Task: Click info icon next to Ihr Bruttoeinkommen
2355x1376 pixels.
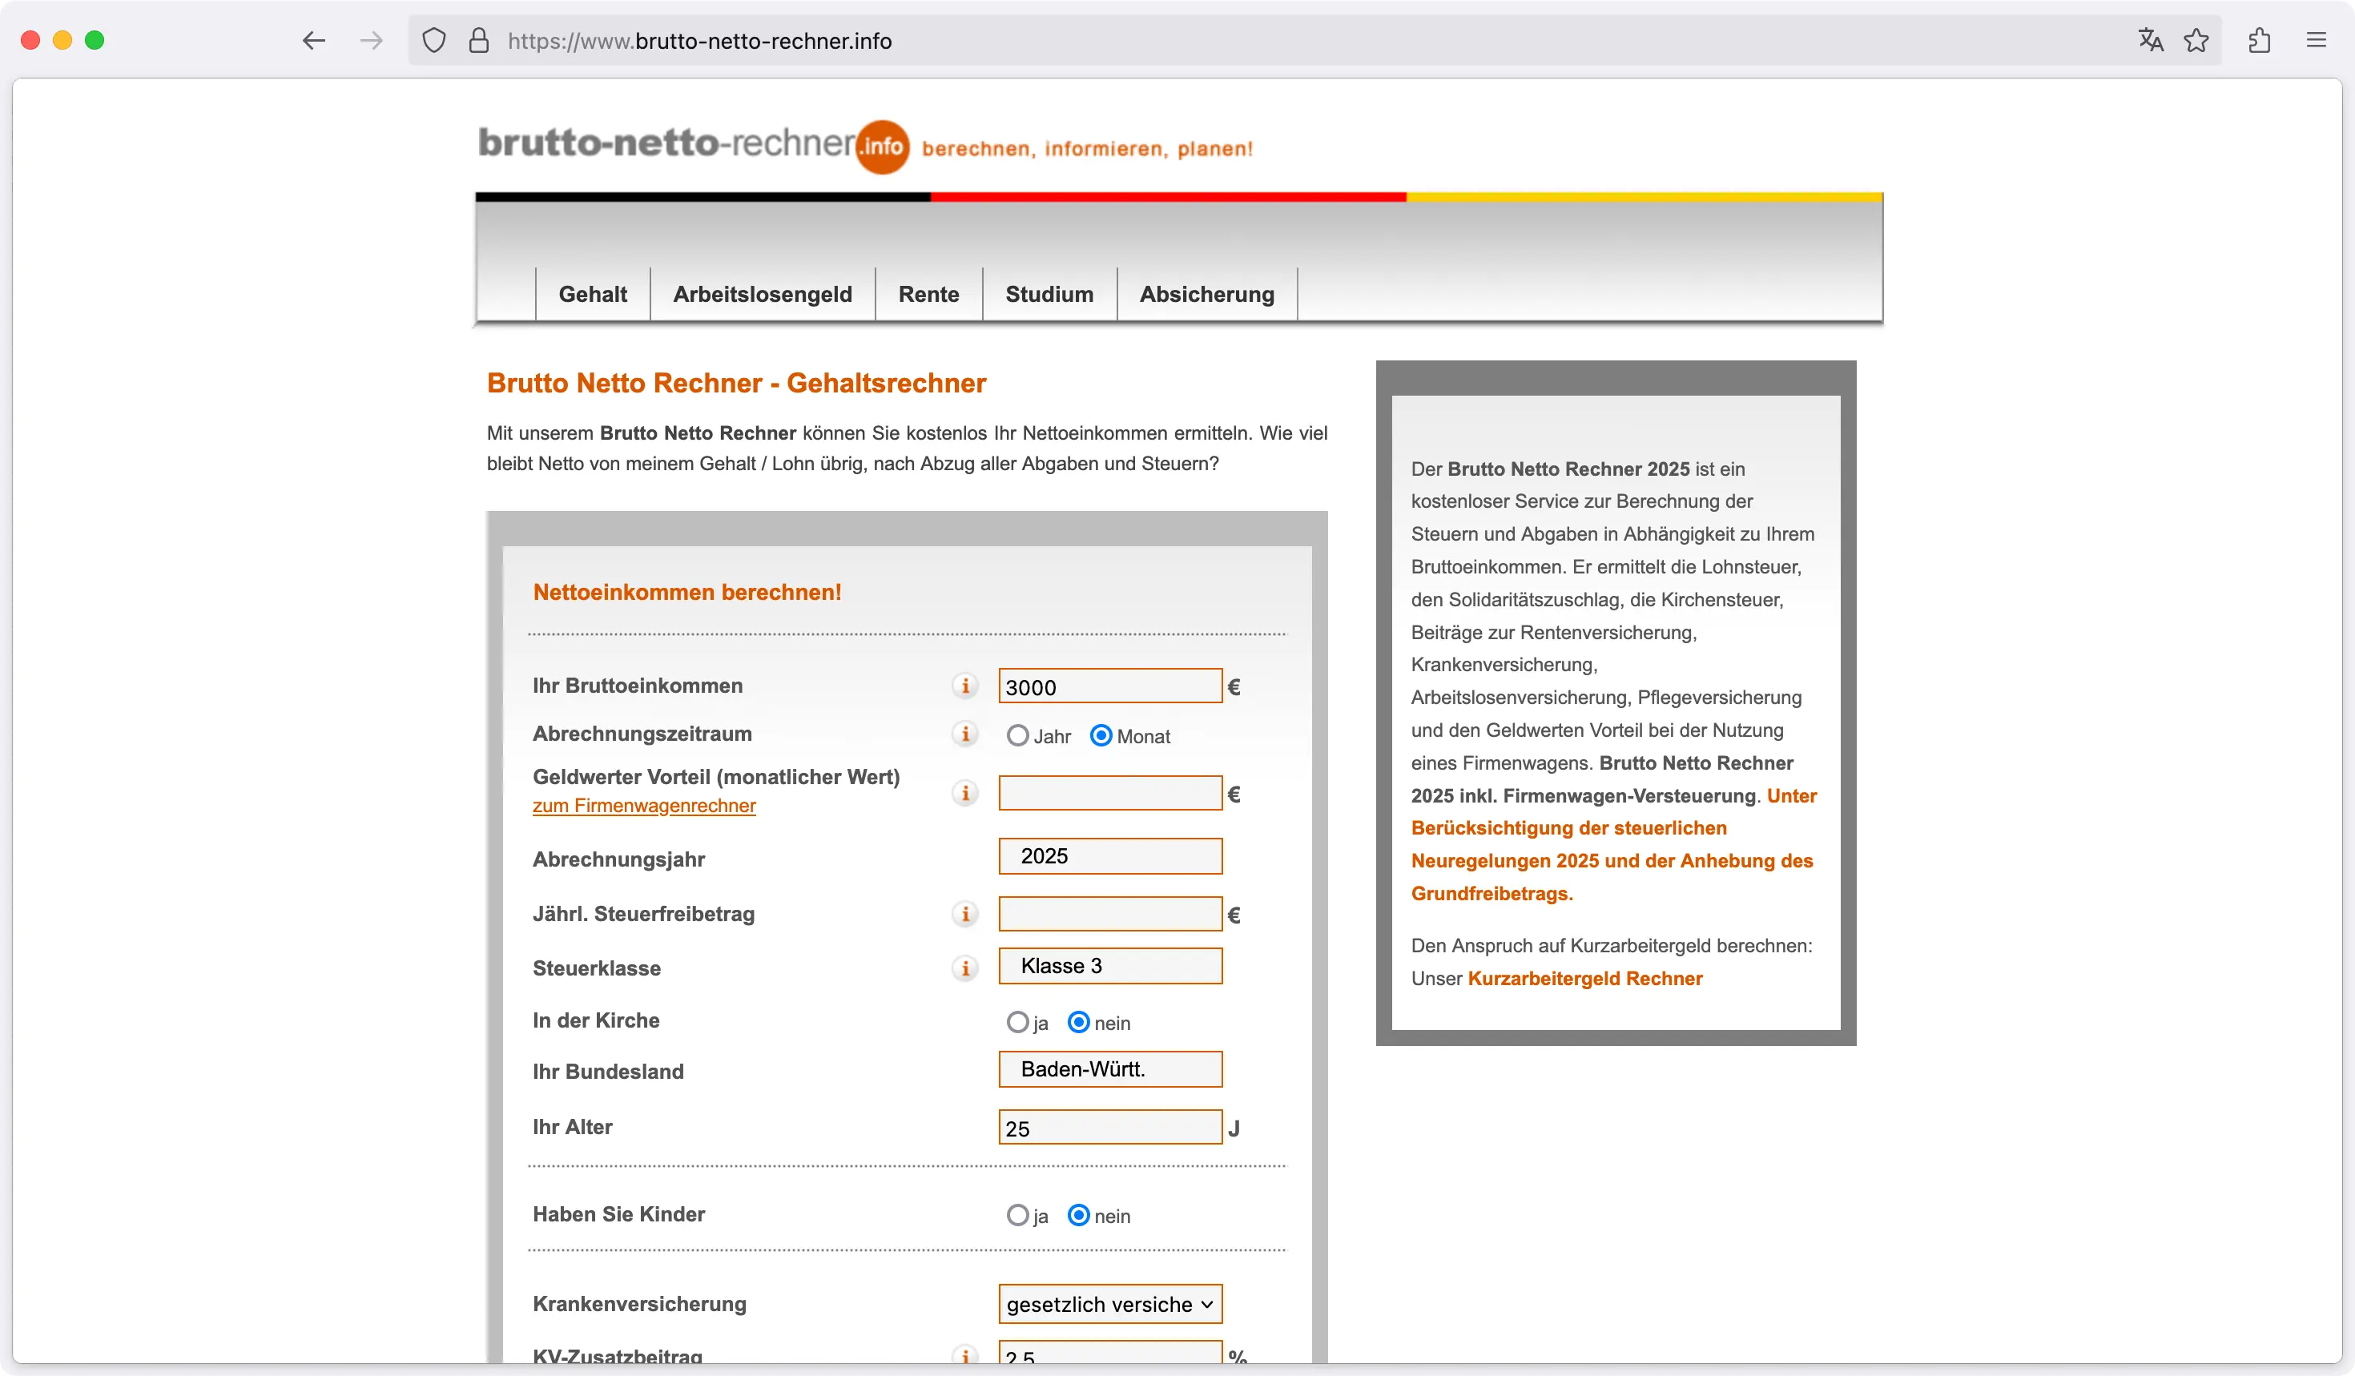Action: coord(964,686)
